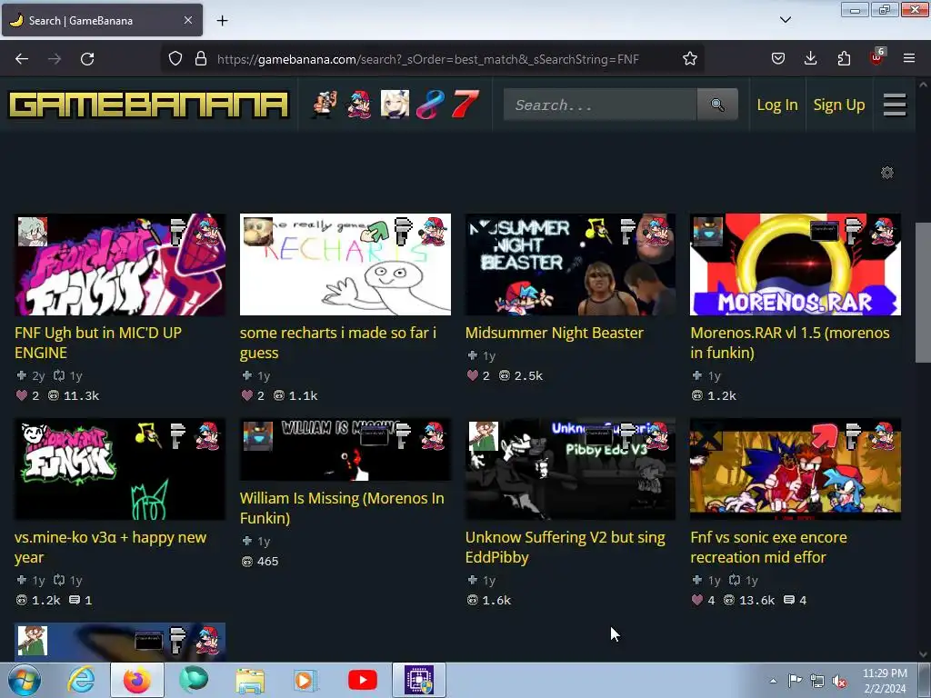Click the Sign Up link

coord(838,105)
